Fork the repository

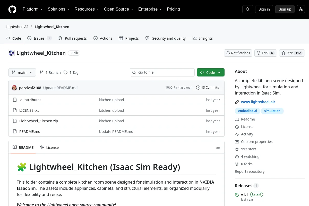266,53
